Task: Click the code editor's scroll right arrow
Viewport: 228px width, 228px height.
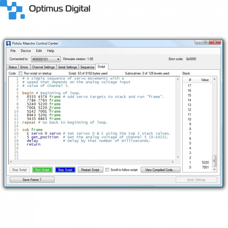Action: 173,162
